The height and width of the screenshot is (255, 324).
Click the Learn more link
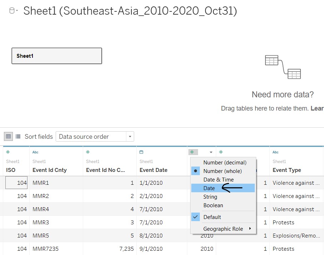click(x=317, y=108)
